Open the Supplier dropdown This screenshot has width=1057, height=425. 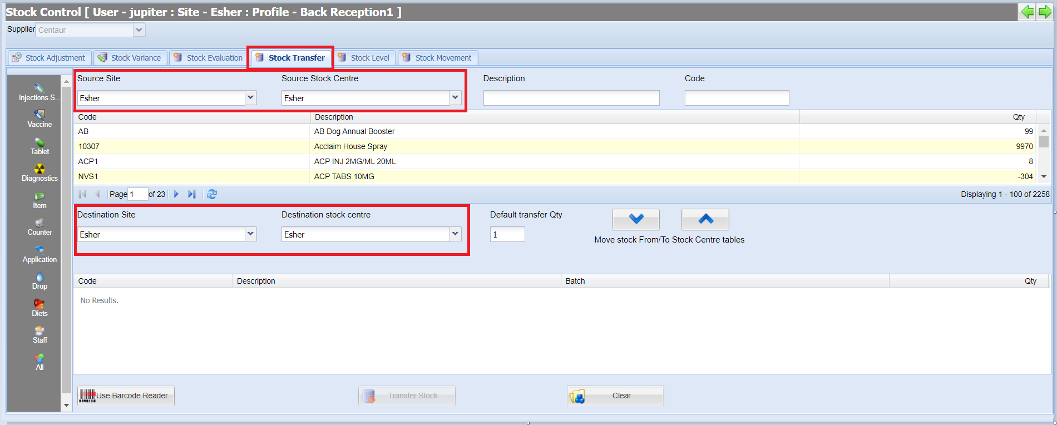click(139, 30)
